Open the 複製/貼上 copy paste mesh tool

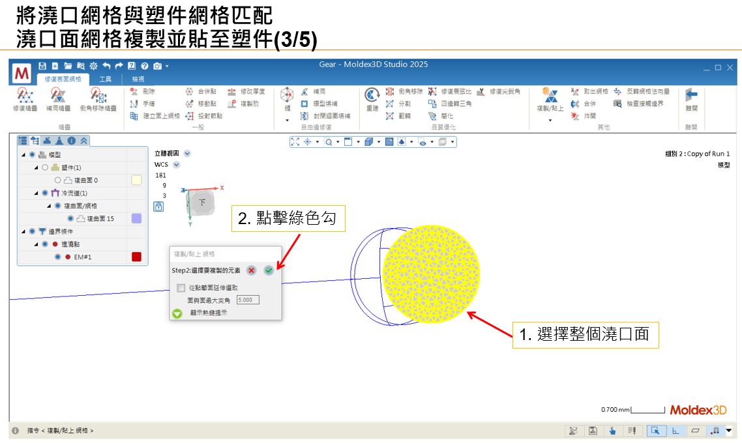(551, 96)
